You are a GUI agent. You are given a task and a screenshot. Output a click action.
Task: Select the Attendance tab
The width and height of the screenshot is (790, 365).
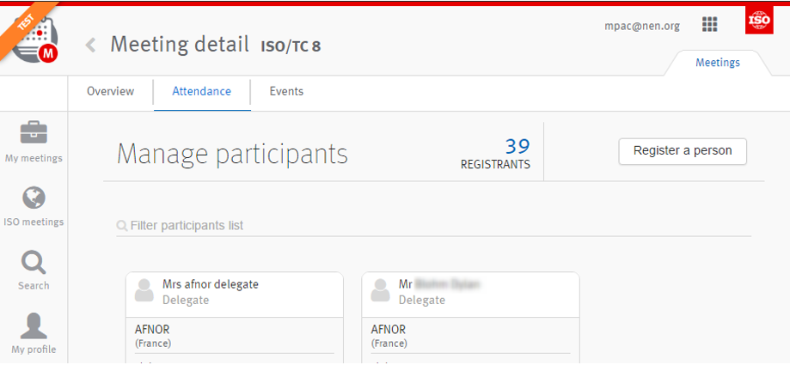[x=201, y=92]
